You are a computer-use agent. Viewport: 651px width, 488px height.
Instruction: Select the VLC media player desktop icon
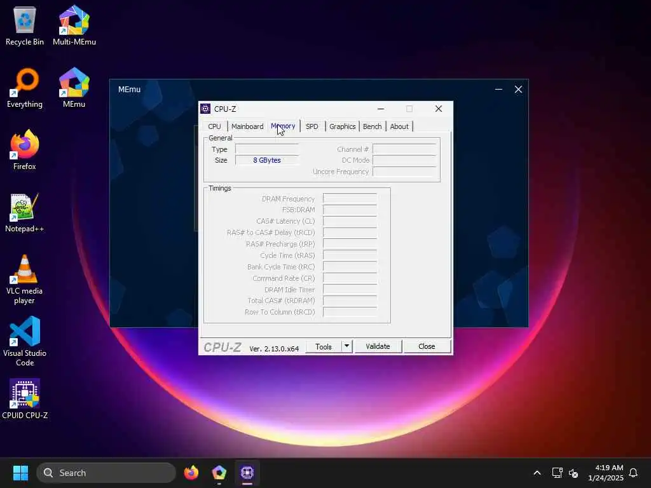25,279
